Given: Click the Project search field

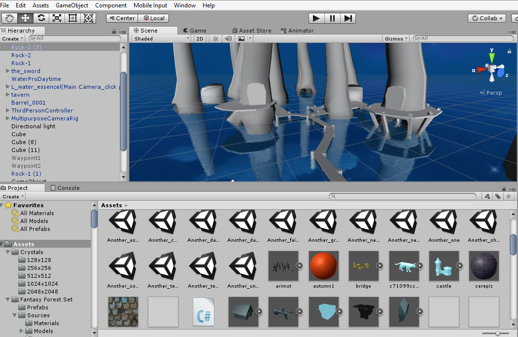Looking at the screenshot, I should pos(403,196).
